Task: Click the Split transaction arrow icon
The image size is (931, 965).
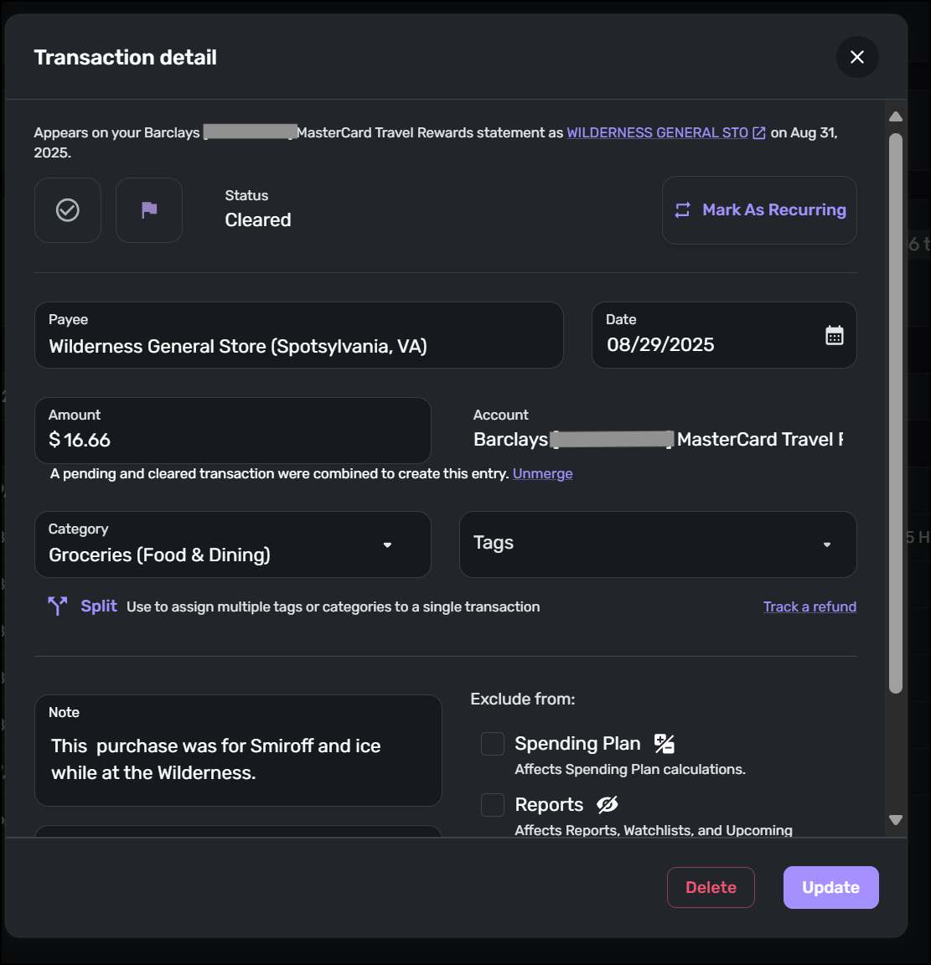Action: (57, 606)
